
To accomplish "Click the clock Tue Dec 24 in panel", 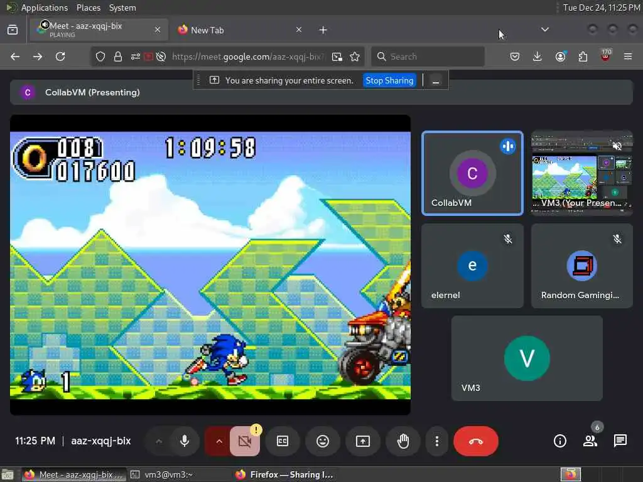I will (x=601, y=8).
